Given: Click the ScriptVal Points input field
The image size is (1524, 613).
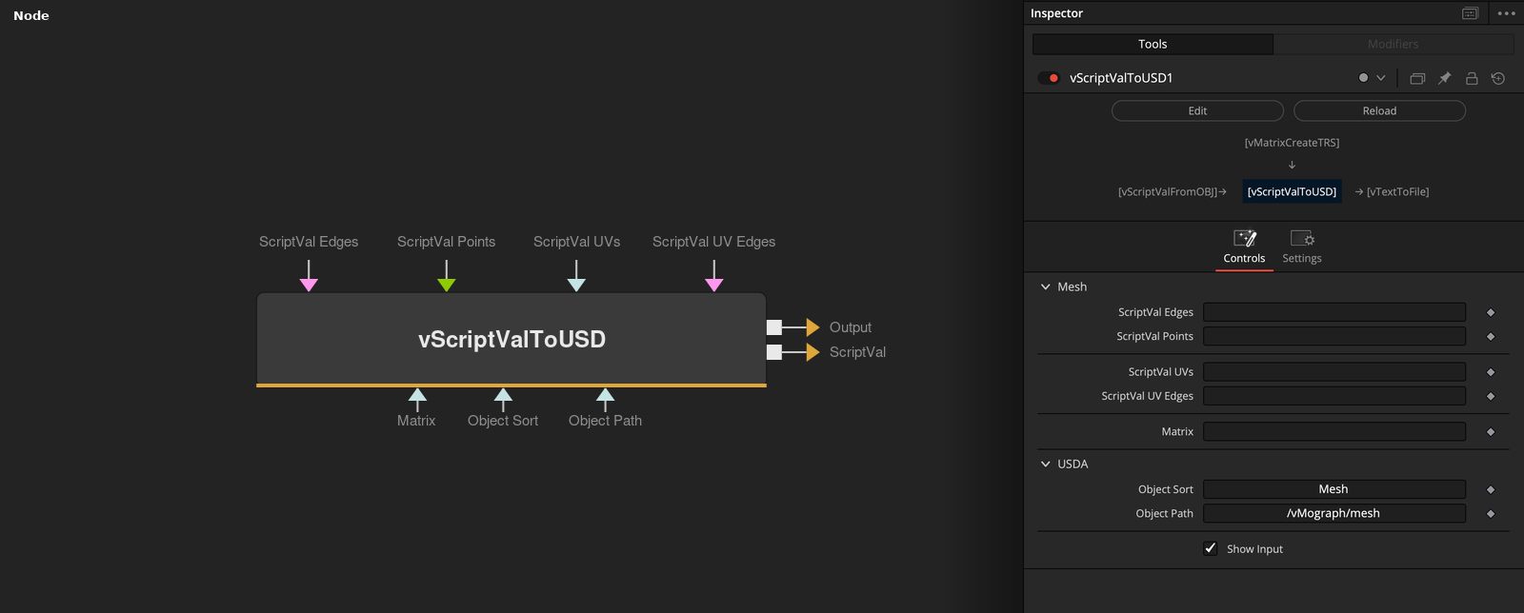Looking at the screenshot, I should pos(1334,336).
